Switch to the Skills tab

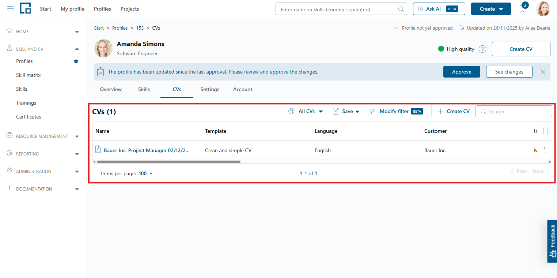pyautogui.click(x=144, y=89)
